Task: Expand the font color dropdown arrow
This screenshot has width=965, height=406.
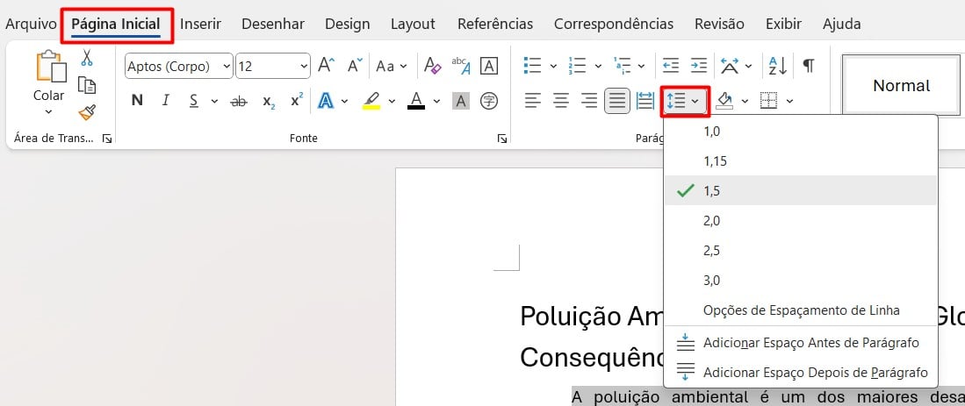Action: click(437, 102)
